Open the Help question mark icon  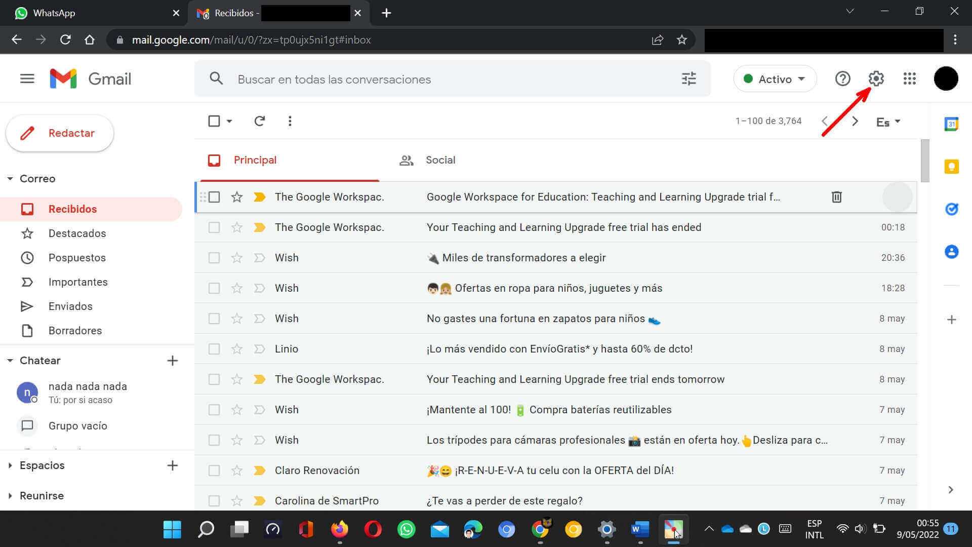click(842, 79)
